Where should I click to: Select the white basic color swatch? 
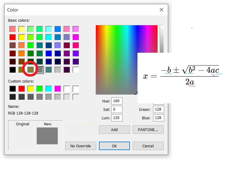coord(76,70)
